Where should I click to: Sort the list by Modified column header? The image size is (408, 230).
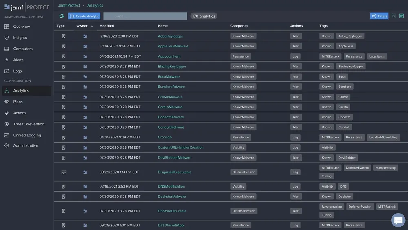coord(106,26)
